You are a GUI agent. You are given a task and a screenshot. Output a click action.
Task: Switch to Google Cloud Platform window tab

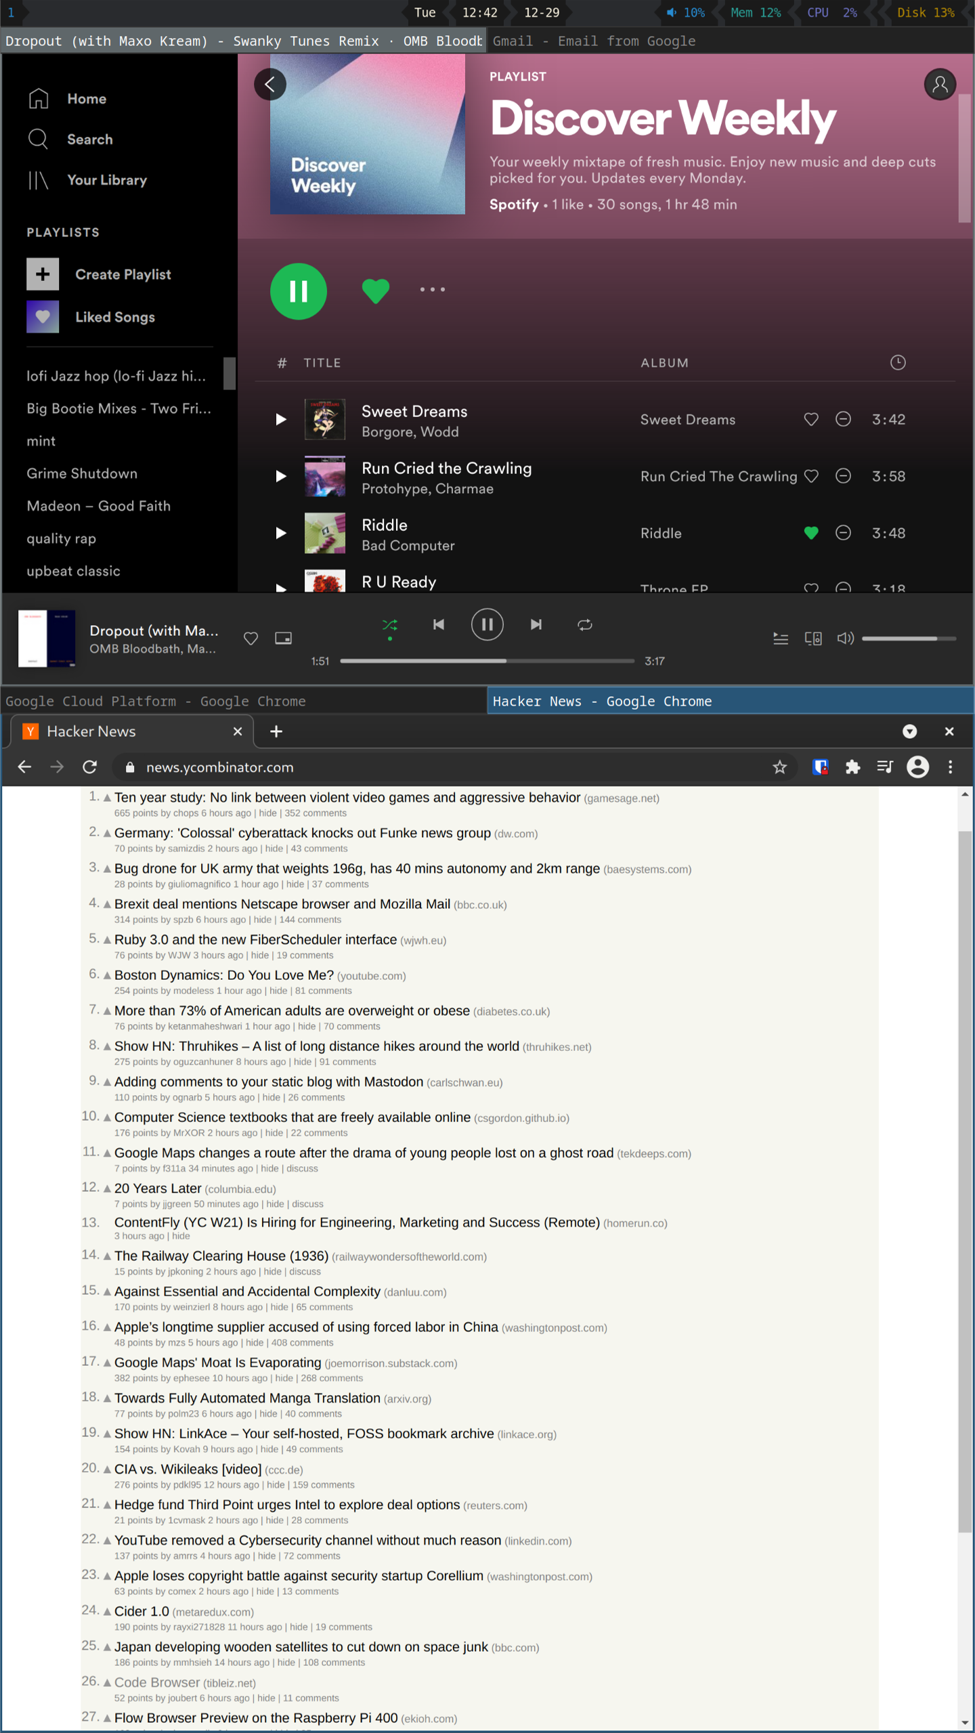[x=244, y=702]
